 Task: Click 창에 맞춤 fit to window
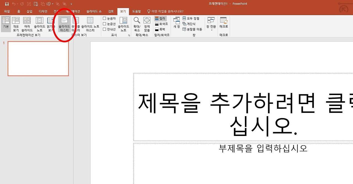click(x=147, y=24)
